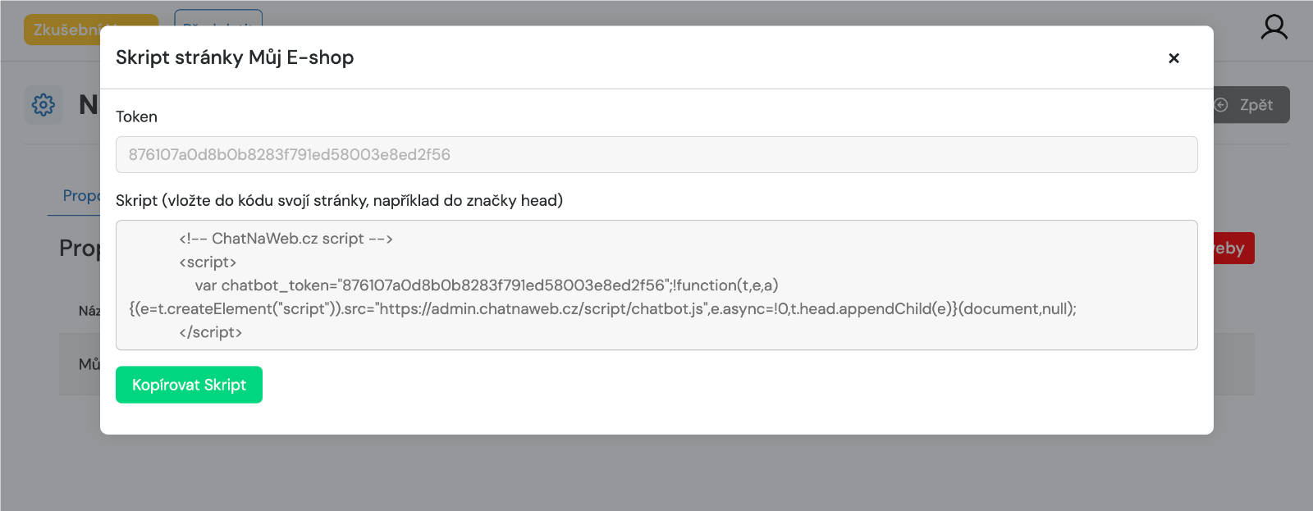The width and height of the screenshot is (1313, 511).
Task: Click the Skript instruction label
Action: pyautogui.click(x=339, y=201)
